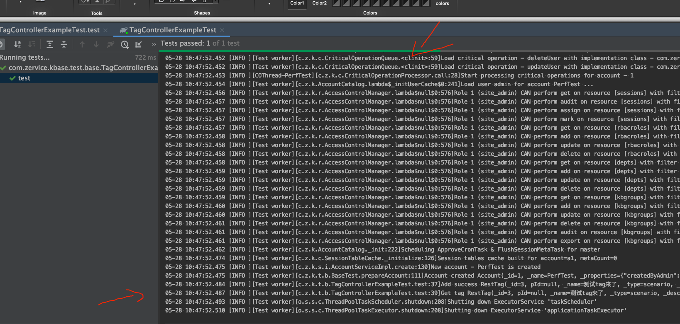Click 'perform get on resource [rbacroles]' line
The height and width of the screenshot is (324, 680).
coord(422,128)
